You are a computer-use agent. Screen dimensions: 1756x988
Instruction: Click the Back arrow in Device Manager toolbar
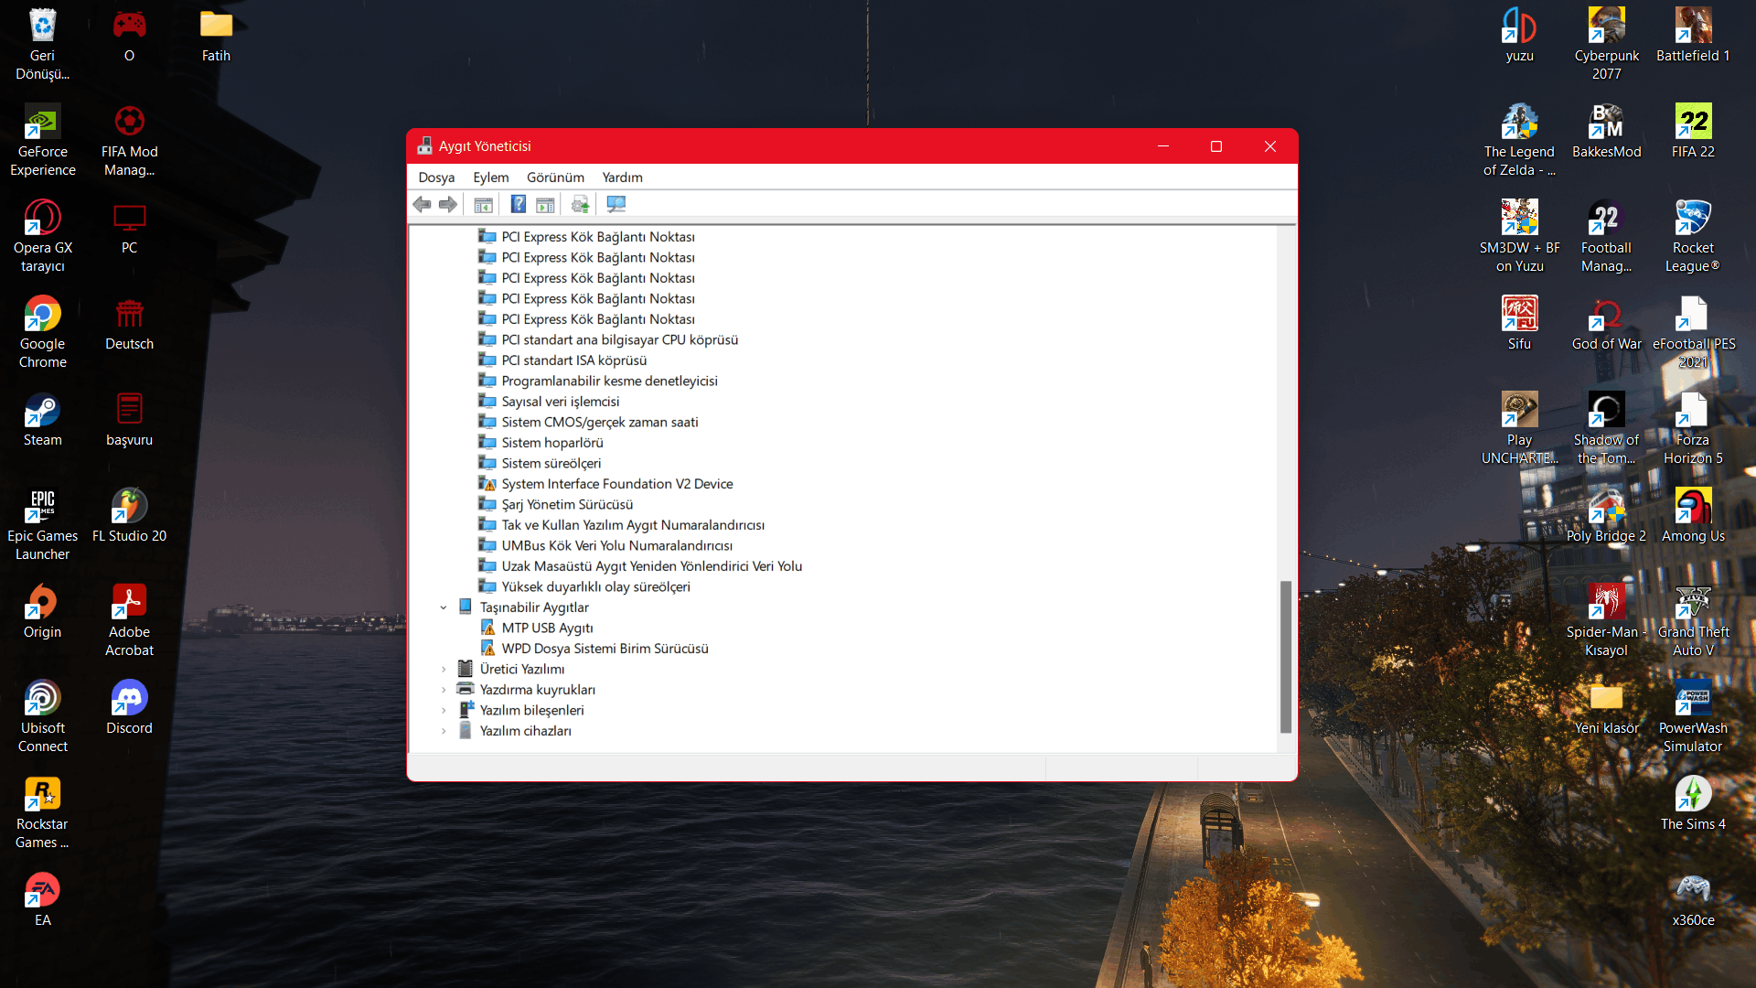click(422, 205)
